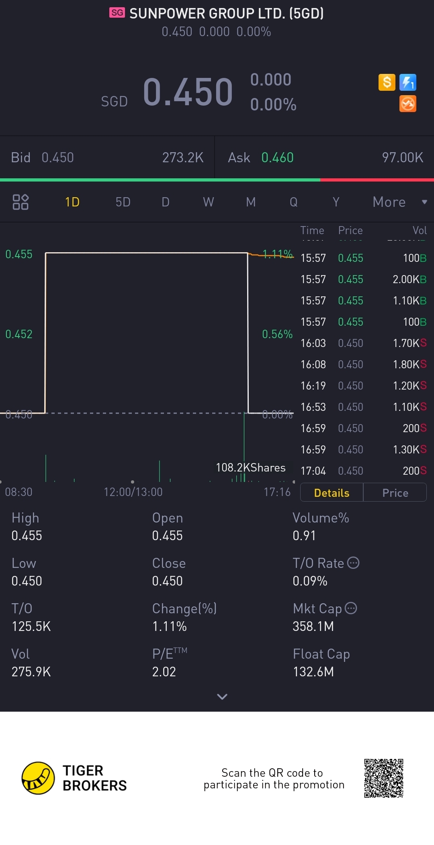Screen dimensions: 434x845
Task: Tap the Scan the QR code promotion text
Action: (x=274, y=778)
